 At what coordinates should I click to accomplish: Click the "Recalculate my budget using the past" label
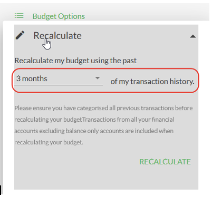click(x=75, y=61)
